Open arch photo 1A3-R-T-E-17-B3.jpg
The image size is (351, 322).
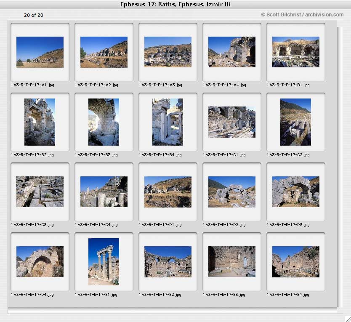point(104,122)
